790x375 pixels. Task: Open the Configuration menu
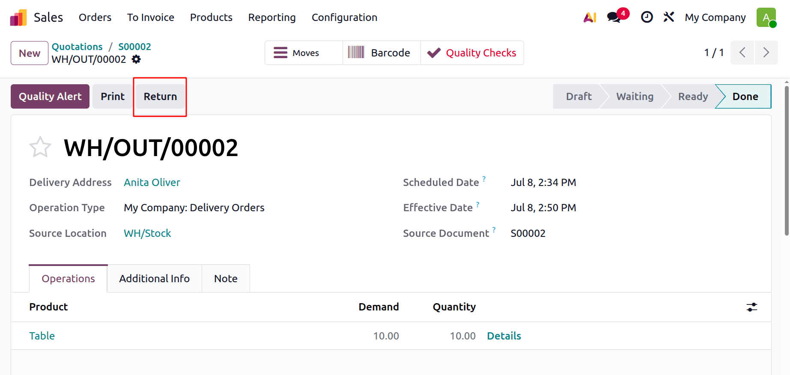344,18
